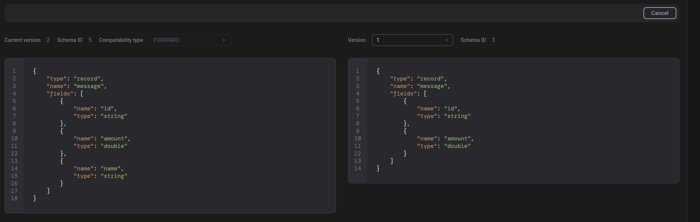Image resolution: width=700 pixels, height=222 pixels.
Task: Click line number 1 in current version schema
Action: (x=14, y=71)
